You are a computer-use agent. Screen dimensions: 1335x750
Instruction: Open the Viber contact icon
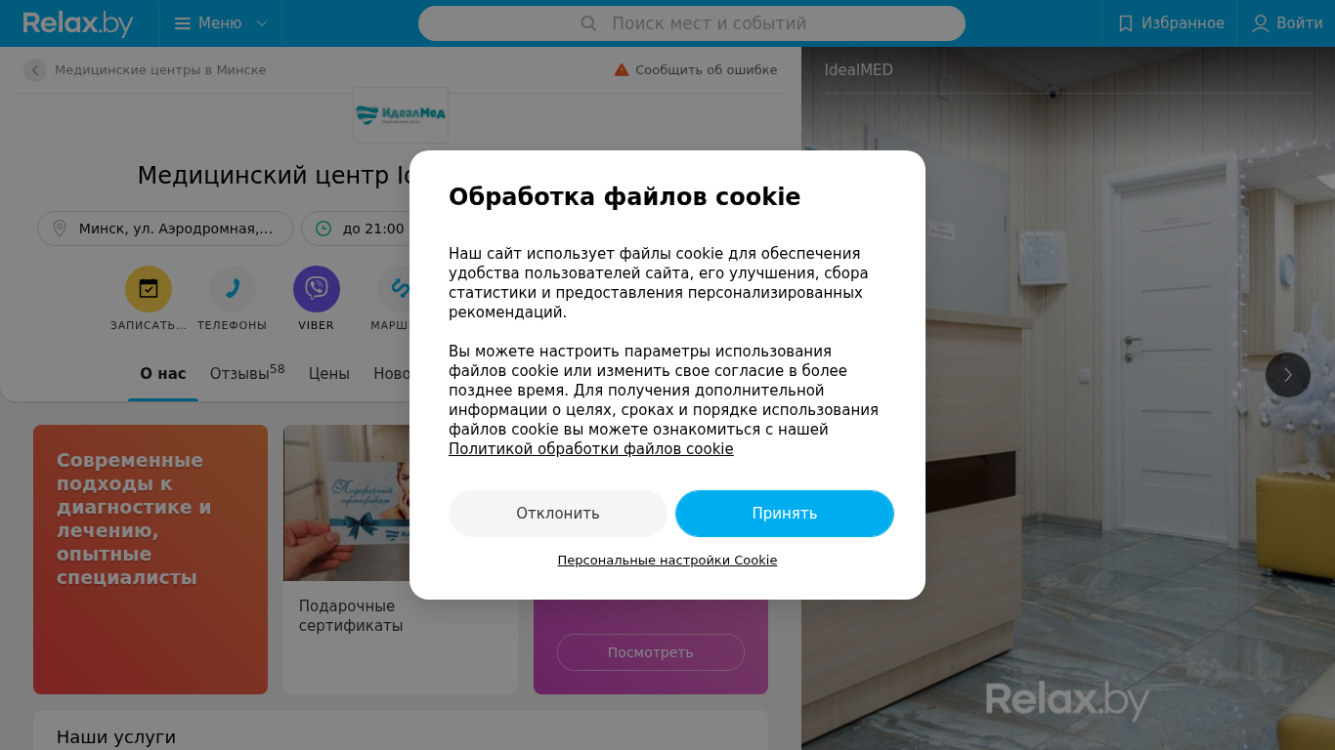coord(317,289)
